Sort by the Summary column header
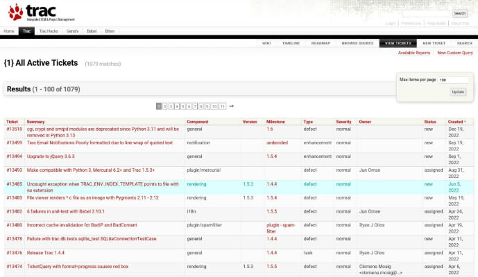 [x=35, y=122]
